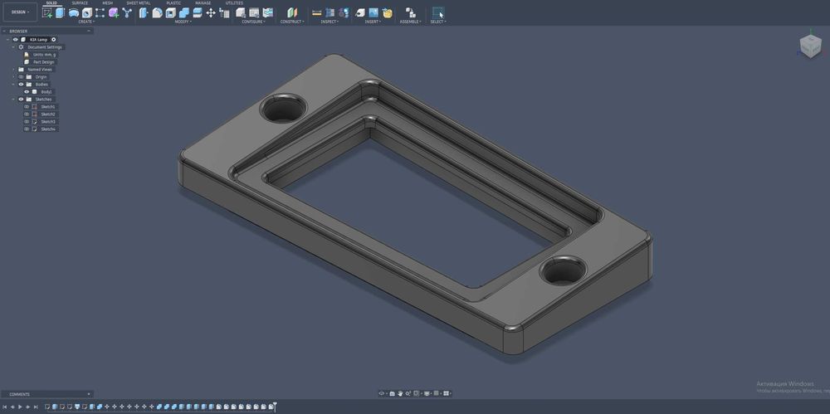Viewport: 830px width, 414px height.
Task: Click the ViewCube in viewport corner
Action: coord(810,46)
